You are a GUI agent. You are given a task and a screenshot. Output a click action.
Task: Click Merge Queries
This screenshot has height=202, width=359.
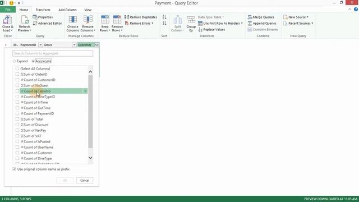coord(261,17)
